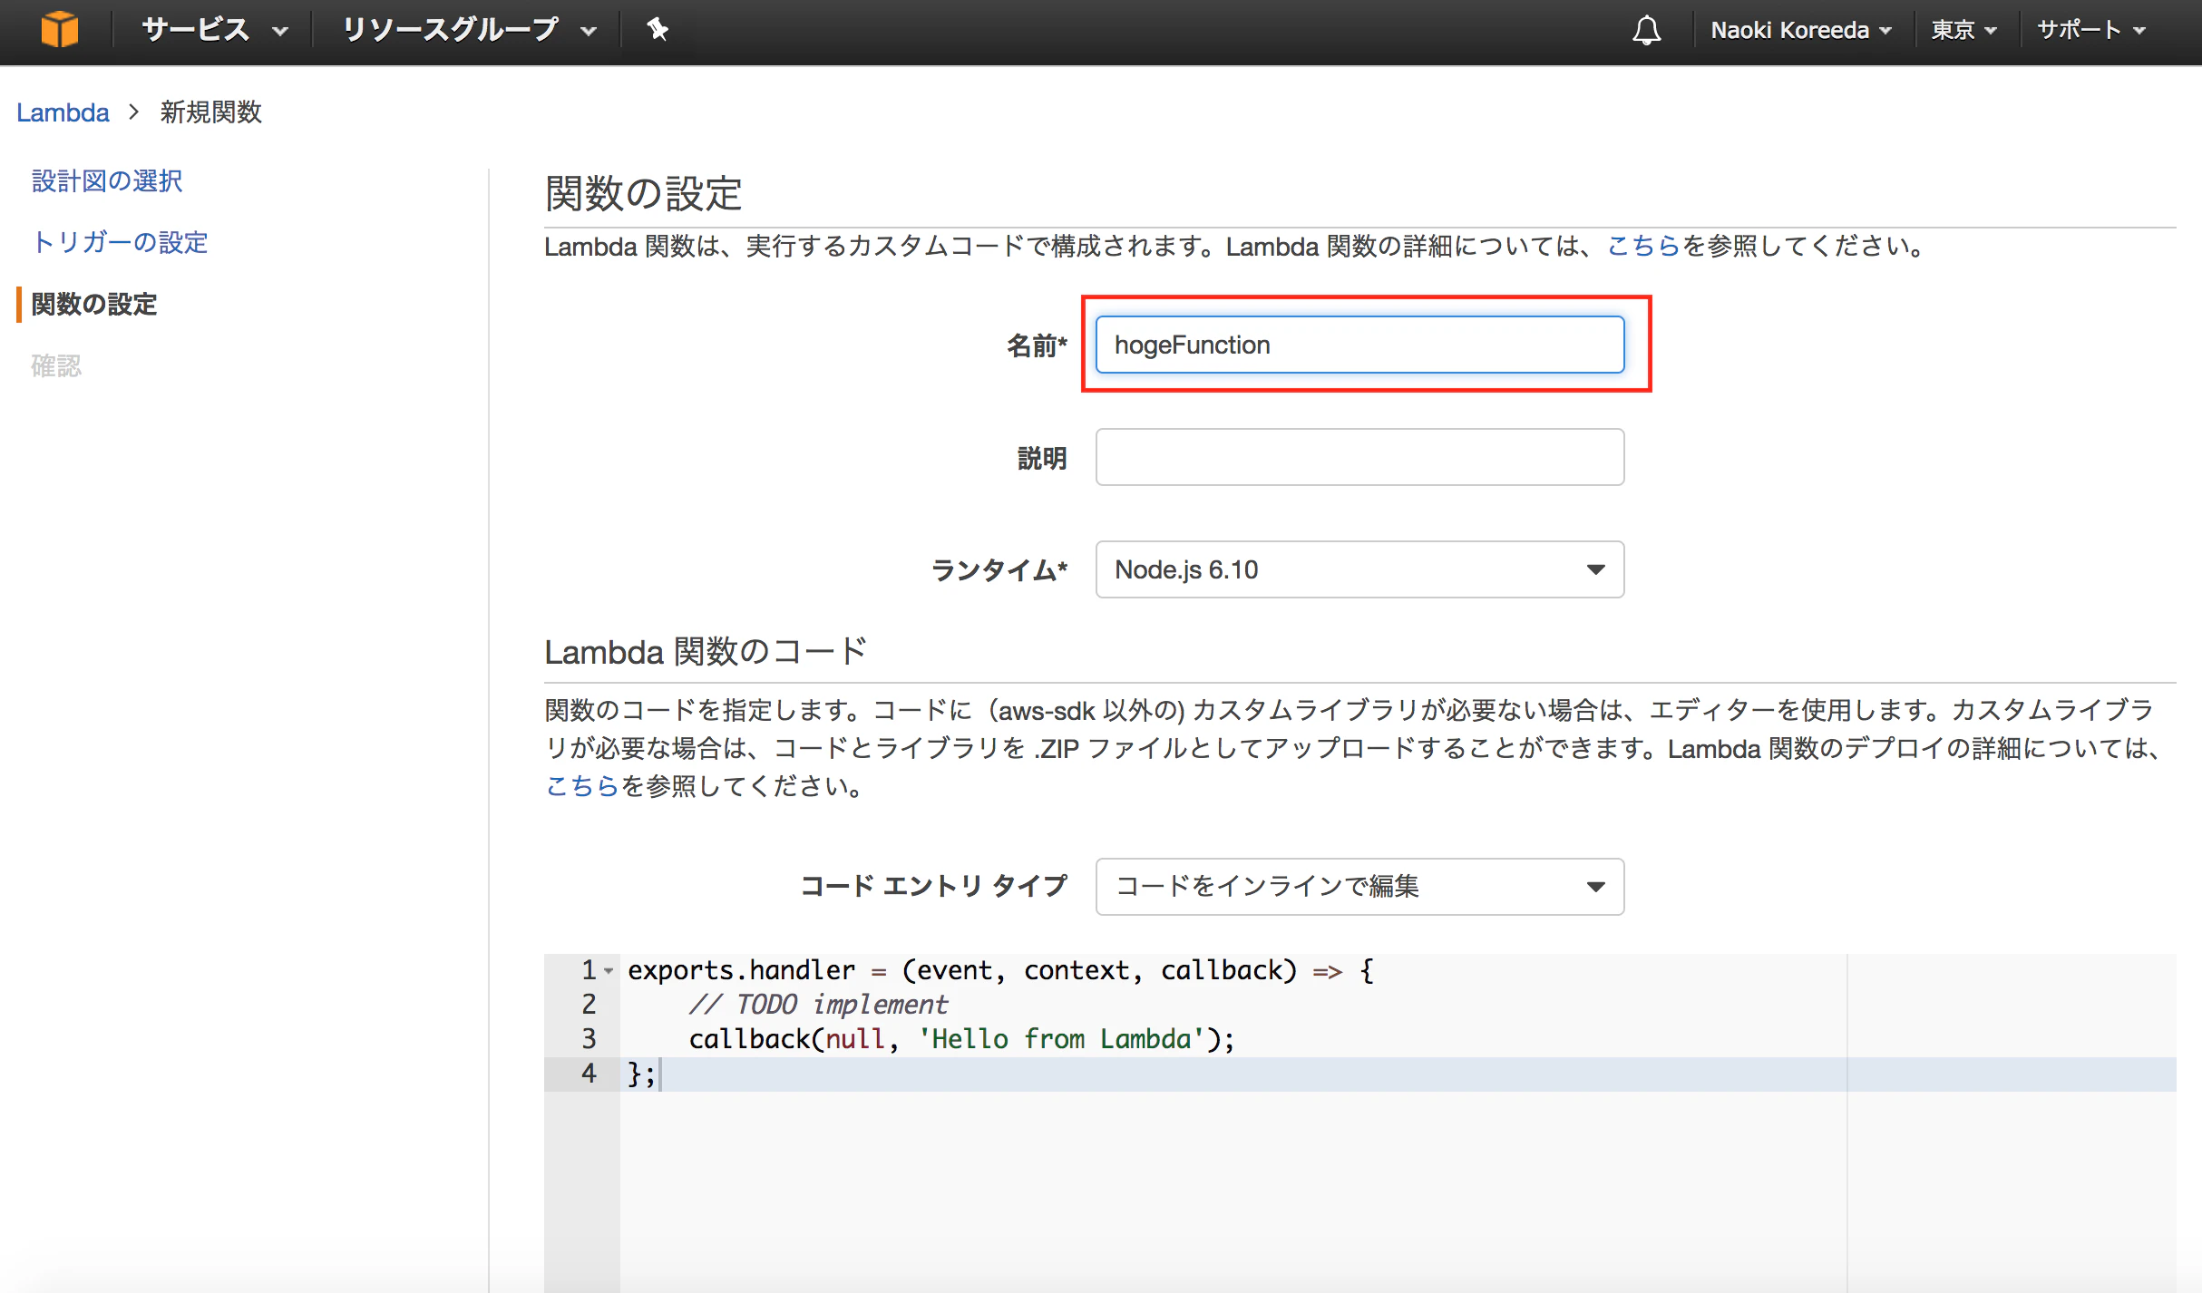The width and height of the screenshot is (2202, 1293).
Task: Click the AWS cube logo icon
Action: 60,30
